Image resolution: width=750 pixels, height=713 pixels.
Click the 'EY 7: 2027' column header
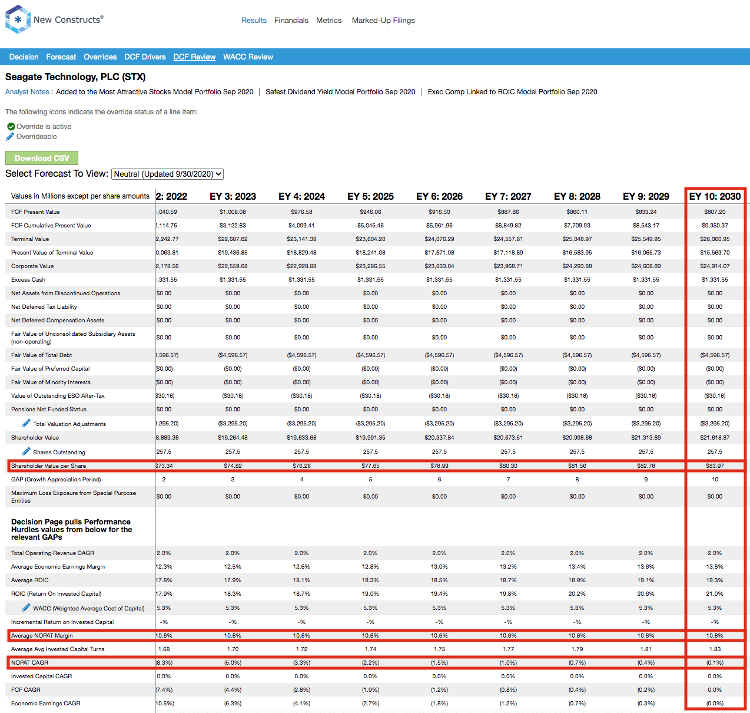(508, 196)
